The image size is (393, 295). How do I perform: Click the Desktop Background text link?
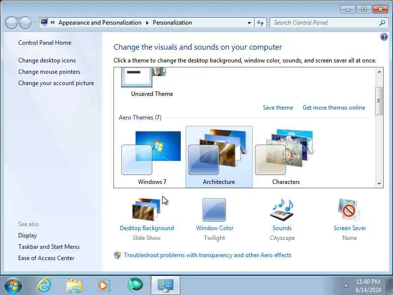pyautogui.click(x=146, y=228)
